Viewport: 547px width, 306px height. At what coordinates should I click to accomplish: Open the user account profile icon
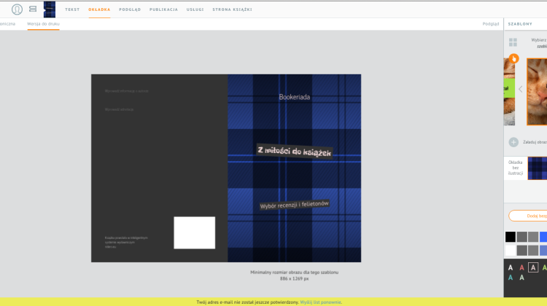point(17,9)
